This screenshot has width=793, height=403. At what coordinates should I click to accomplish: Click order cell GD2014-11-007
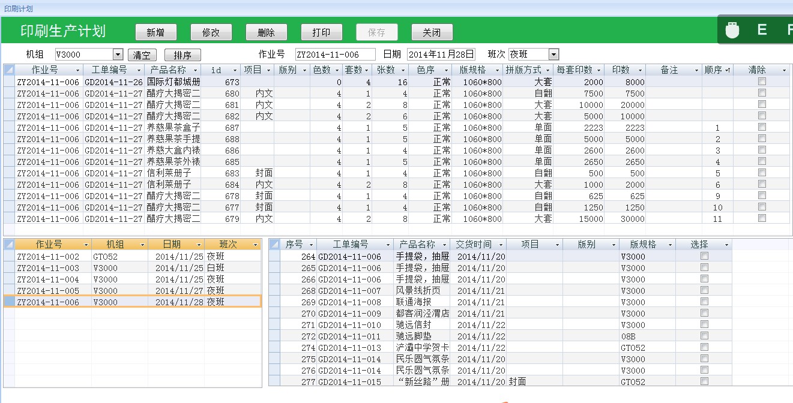click(355, 290)
